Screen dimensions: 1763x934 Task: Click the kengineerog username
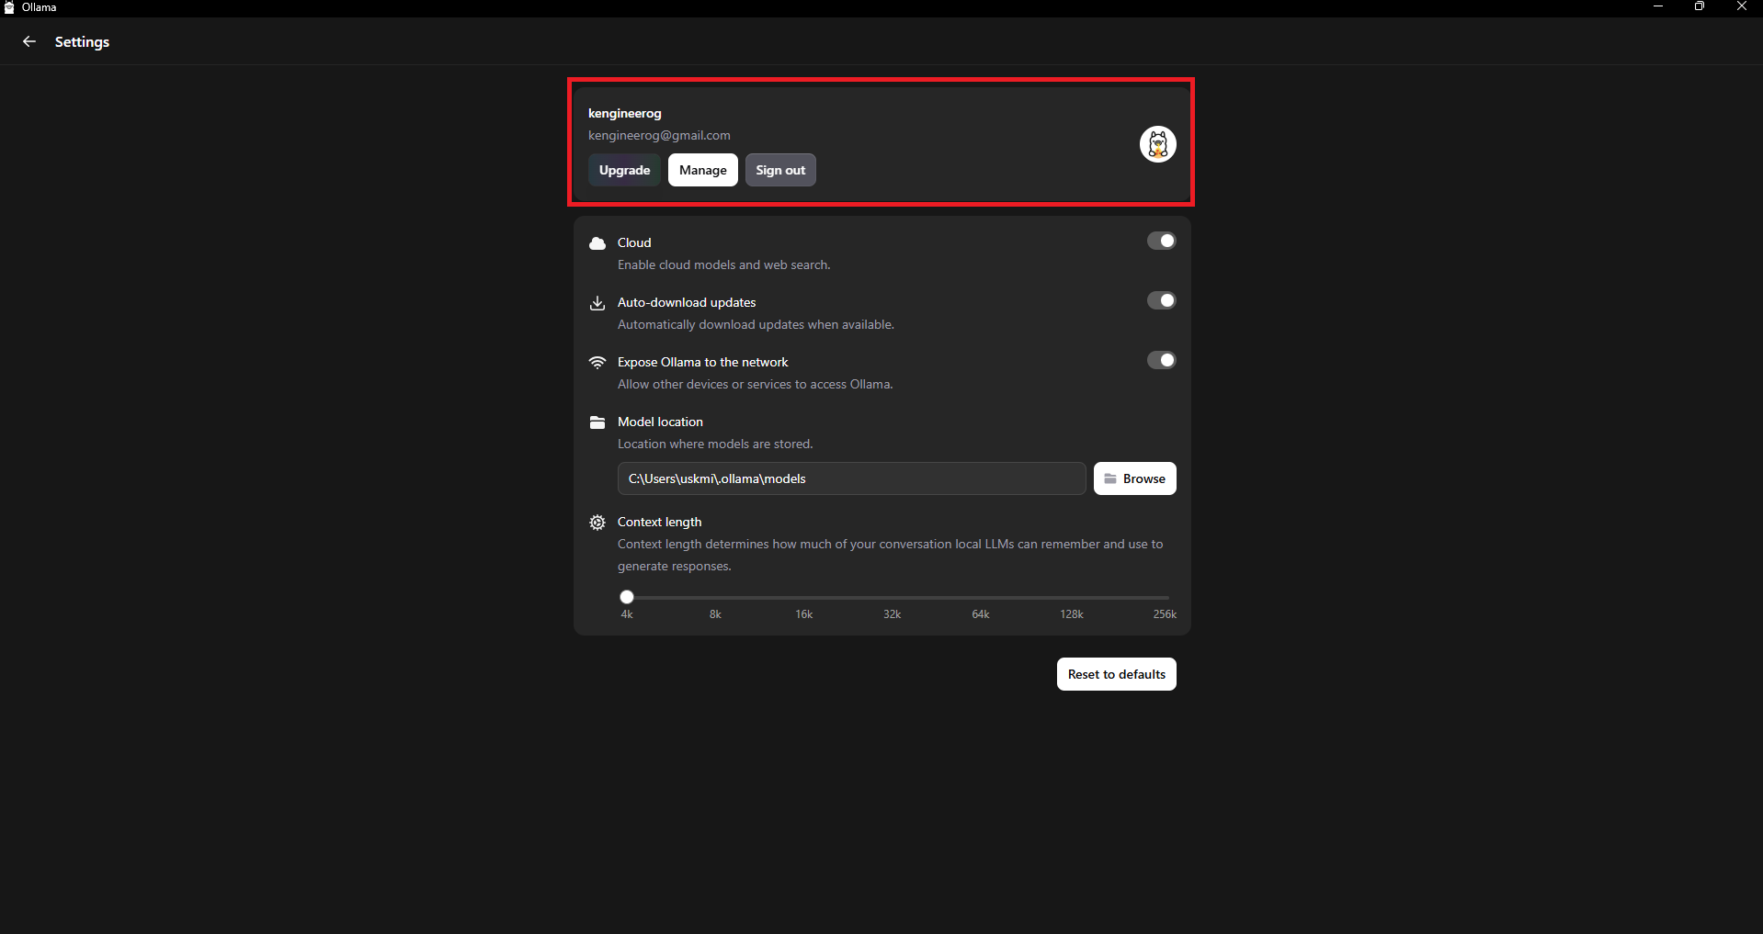625,113
